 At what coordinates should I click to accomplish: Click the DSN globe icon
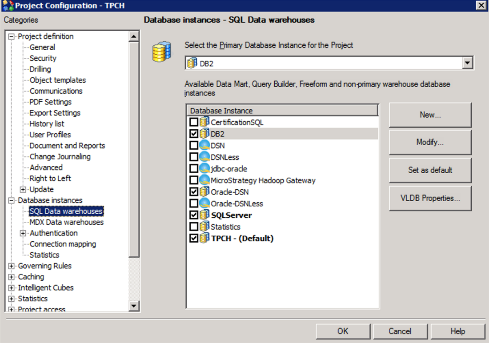coord(204,145)
